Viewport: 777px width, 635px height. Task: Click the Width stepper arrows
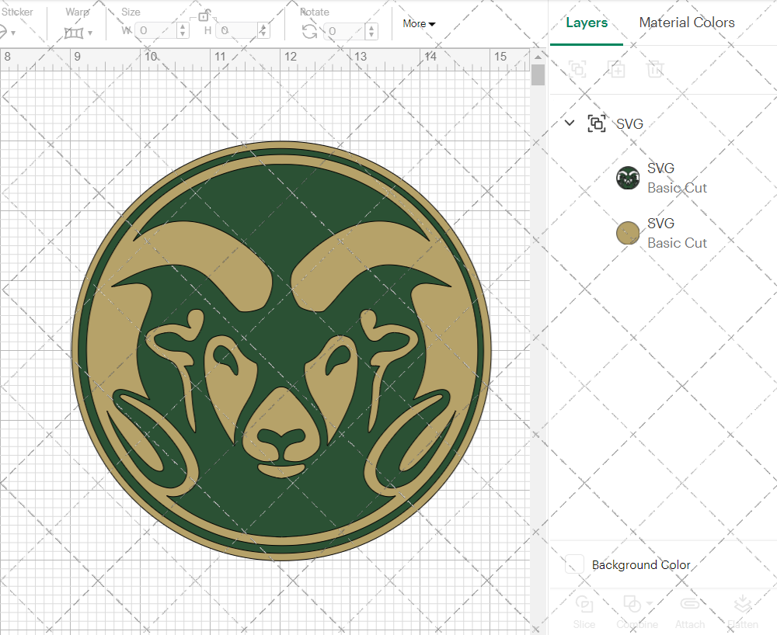[x=183, y=31]
